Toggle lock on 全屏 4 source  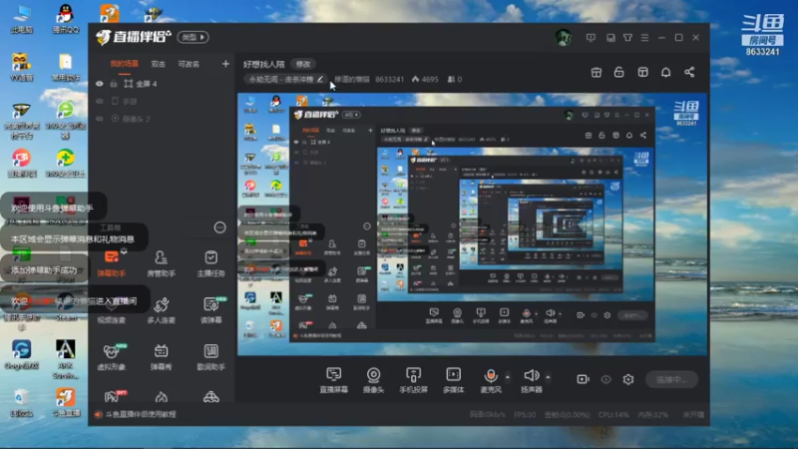tap(114, 84)
